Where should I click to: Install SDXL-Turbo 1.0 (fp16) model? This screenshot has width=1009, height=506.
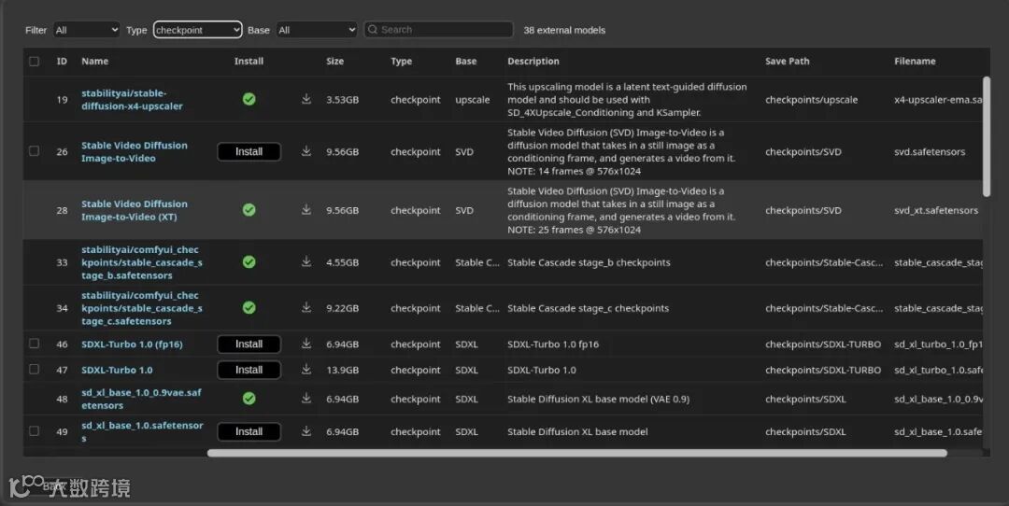[249, 344]
